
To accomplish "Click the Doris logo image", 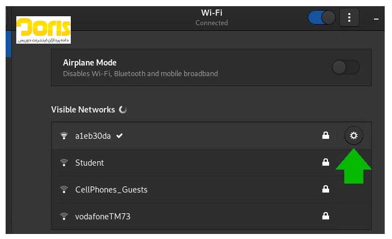I will (43, 30).
